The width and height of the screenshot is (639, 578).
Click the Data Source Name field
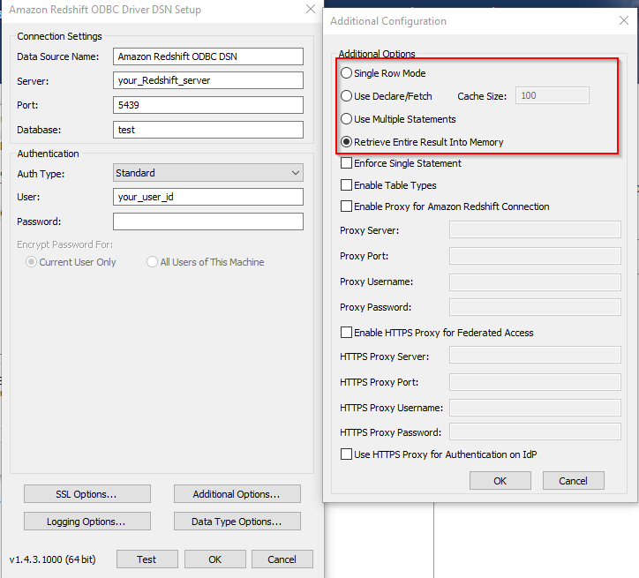207,56
